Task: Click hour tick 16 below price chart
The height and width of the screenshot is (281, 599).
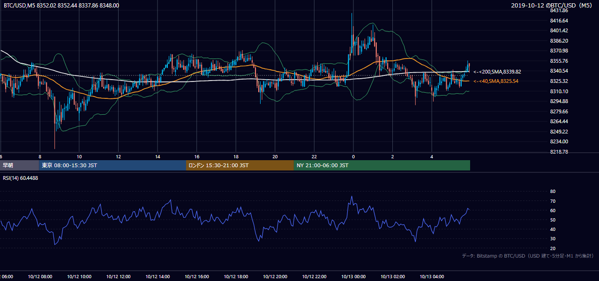Action: pos(197,157)
